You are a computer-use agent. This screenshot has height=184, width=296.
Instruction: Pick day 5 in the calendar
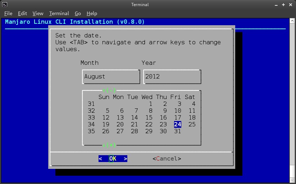click(x=108, y=111)
